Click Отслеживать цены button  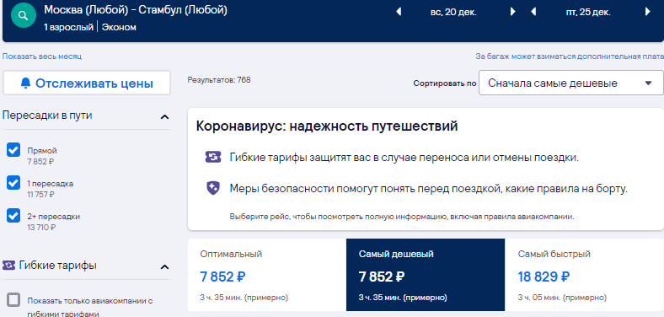(87, 83)
